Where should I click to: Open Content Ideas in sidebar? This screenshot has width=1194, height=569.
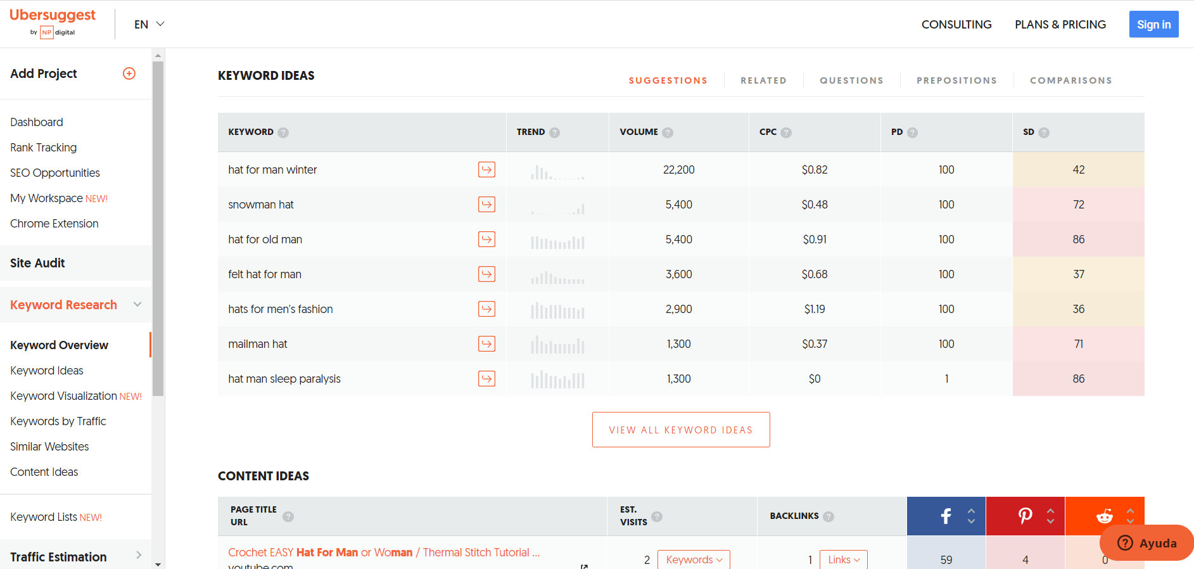pos(44,472)
